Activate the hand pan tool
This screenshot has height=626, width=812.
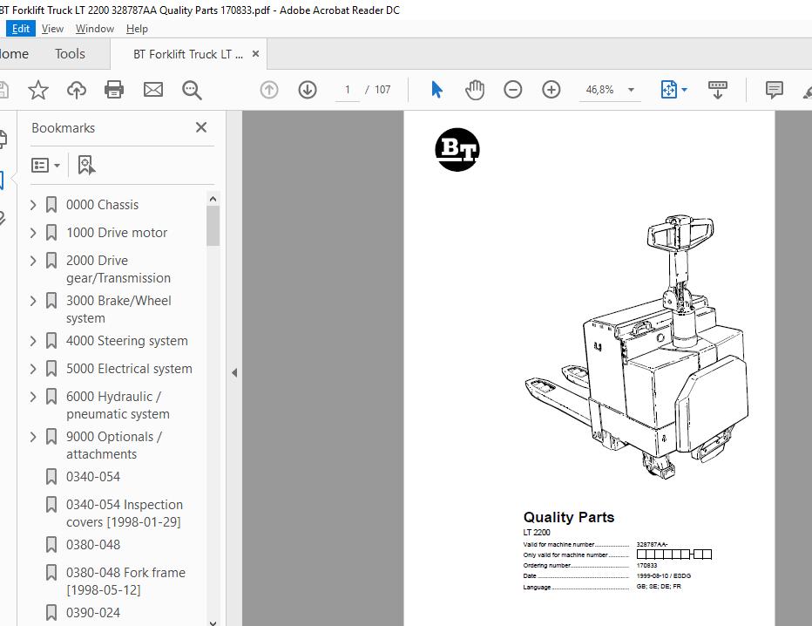point(474,90)
